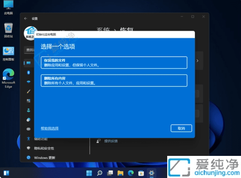Click the 取消 button in reset dialog
Image resolution: width=241 pixels, height=178 pixels.
pos(181,128)
